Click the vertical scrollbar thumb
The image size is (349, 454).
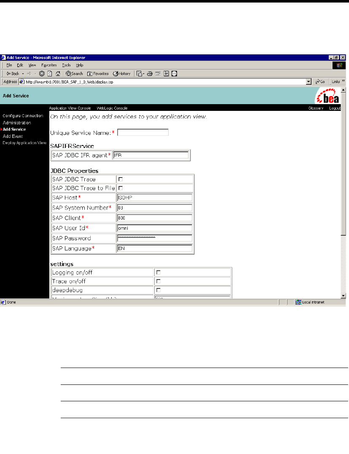pyautogui.click(x=344, y=164)
